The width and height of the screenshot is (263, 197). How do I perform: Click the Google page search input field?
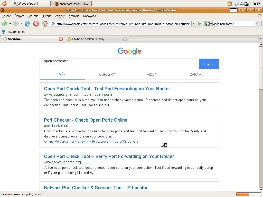(119, 64)
